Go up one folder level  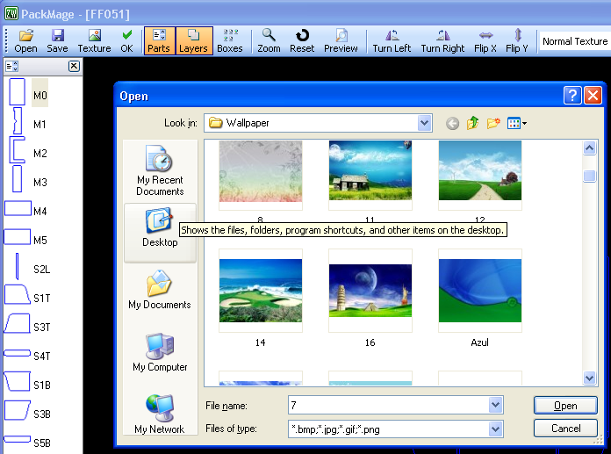click(472, 123)
